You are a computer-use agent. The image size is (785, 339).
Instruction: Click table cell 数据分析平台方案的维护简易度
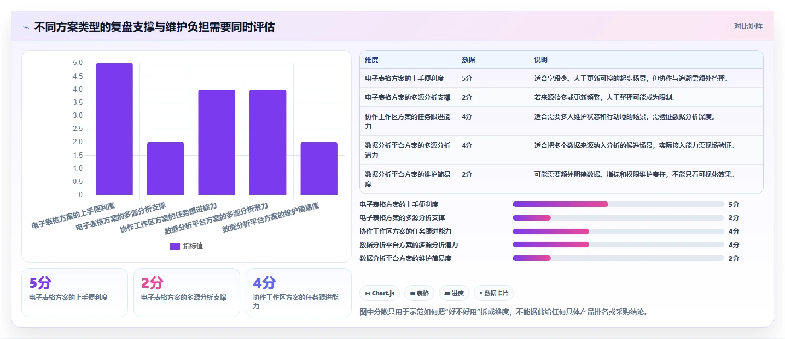click(408, 179)
